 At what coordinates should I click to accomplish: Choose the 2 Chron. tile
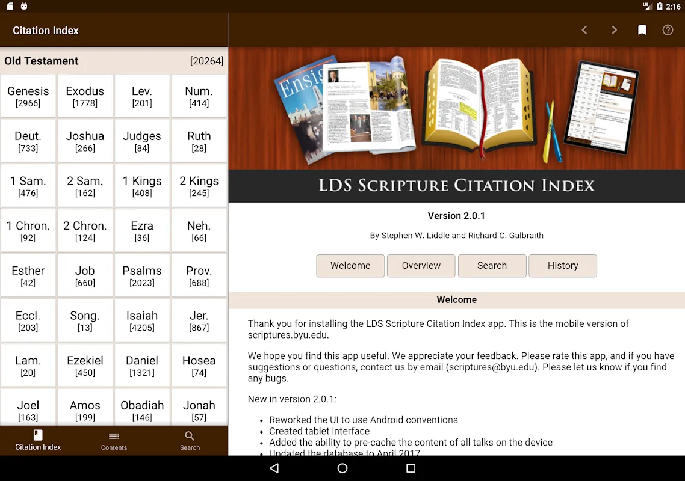pyautogui.click(x=85, y=231)
